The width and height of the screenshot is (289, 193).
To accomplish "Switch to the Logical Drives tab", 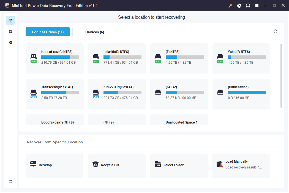I will tap(48, 32).
